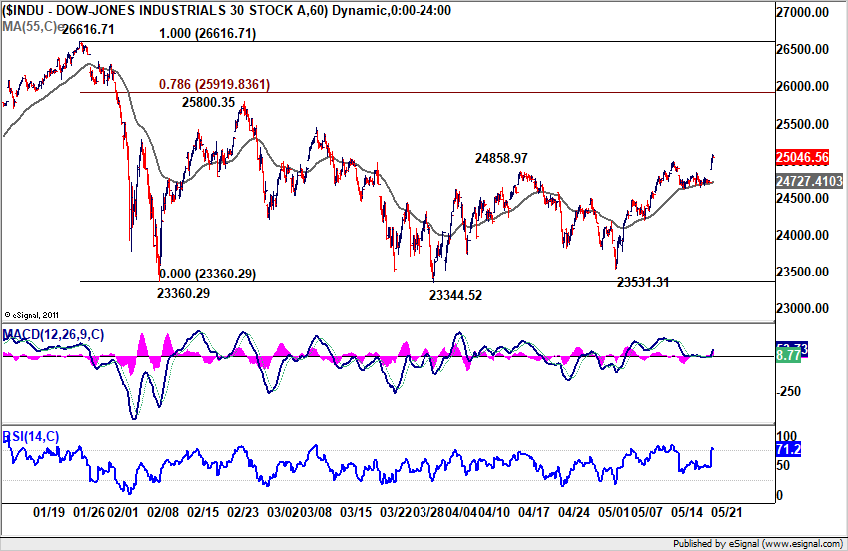Select the MA(55,C) indicator label

(x=32, y=26)
